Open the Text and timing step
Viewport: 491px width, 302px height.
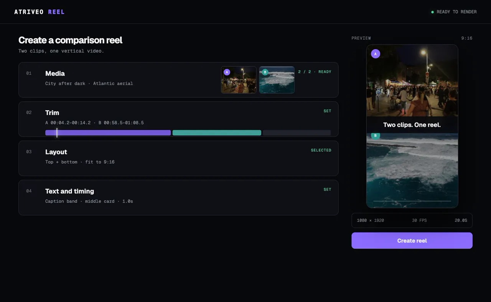coord(178,197)
